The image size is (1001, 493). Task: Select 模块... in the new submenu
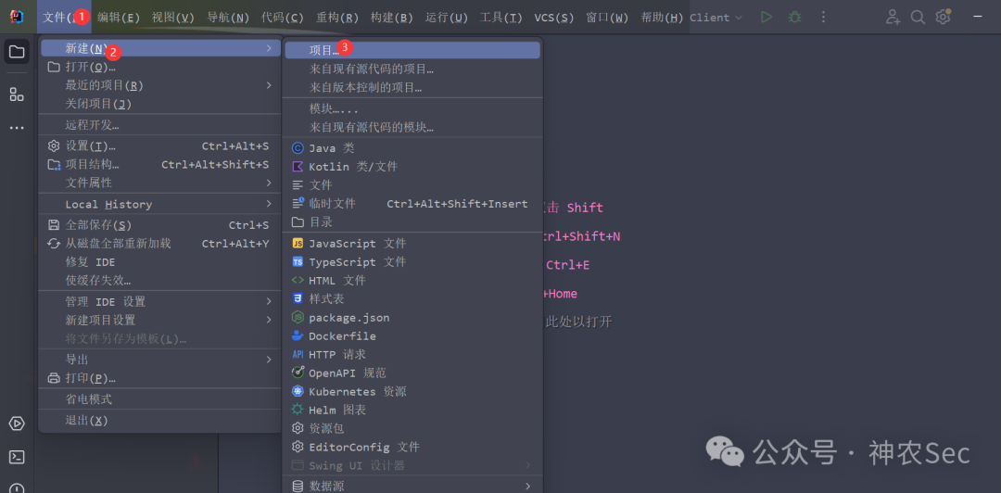pyautogui.click(x=412, y=108)
